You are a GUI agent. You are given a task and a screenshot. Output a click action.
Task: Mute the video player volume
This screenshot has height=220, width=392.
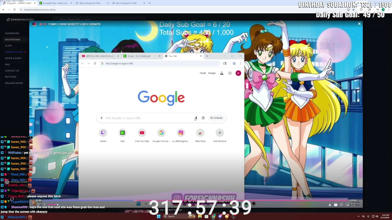point(44,205)
